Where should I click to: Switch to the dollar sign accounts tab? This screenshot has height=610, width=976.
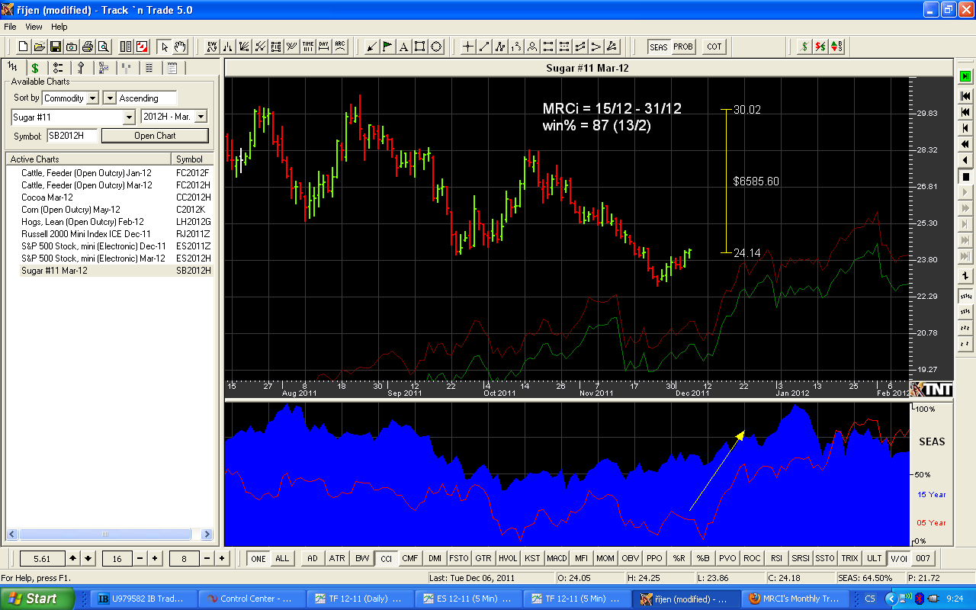(35, 68)
